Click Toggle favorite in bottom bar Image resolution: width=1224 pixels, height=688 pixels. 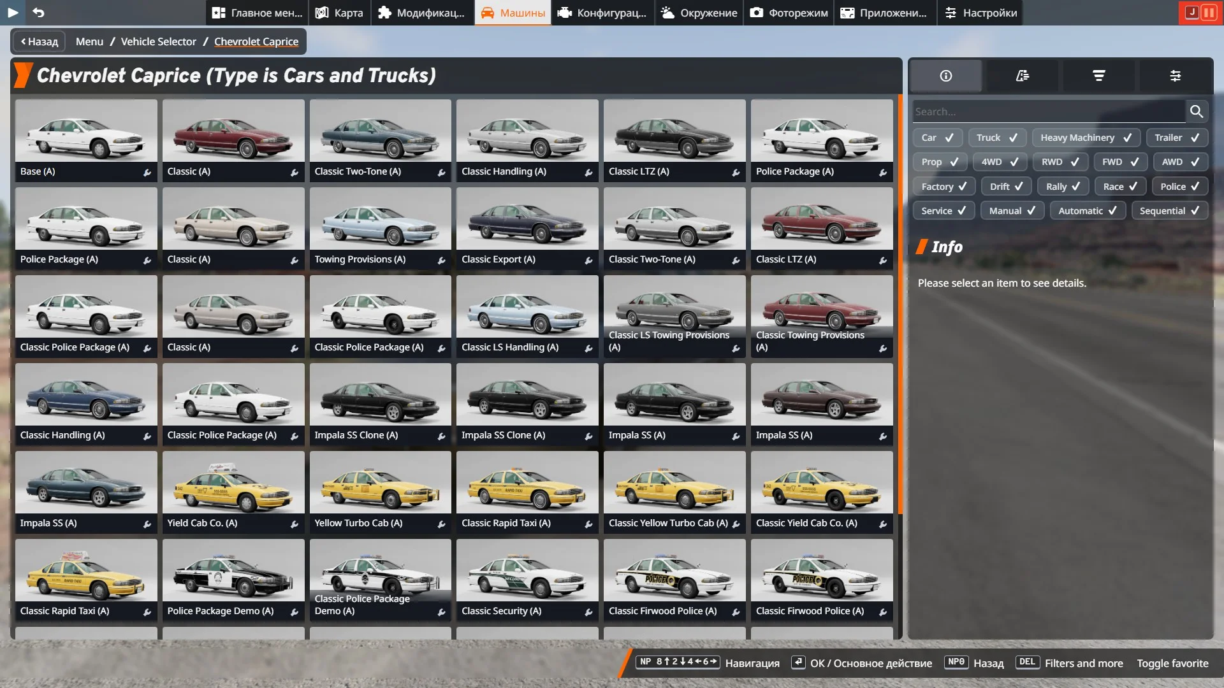tap(1172, 663)
